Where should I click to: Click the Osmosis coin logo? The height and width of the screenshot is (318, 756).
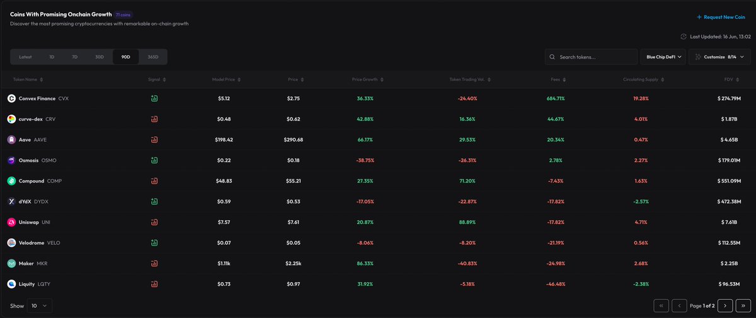pyautogui.click(x=11, y=161)
